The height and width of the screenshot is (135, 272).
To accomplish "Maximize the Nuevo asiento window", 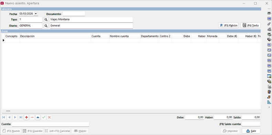I will click(255, 3).
